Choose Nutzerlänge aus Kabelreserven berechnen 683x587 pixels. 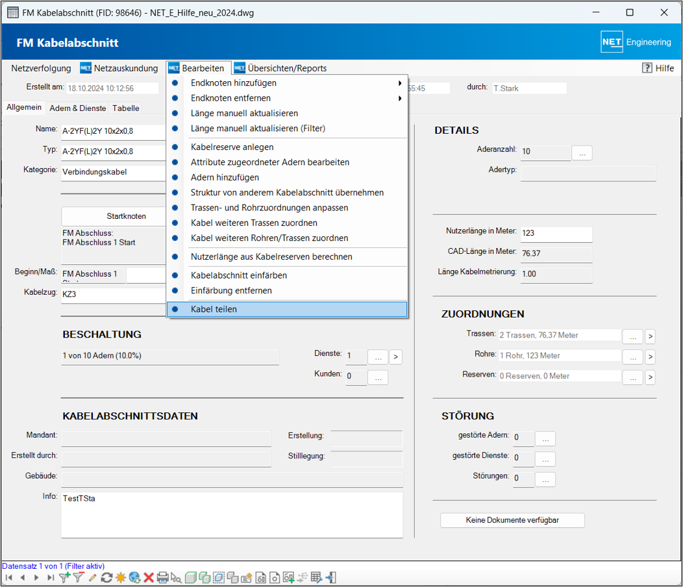pyautogui.click(x=287, y=256)
